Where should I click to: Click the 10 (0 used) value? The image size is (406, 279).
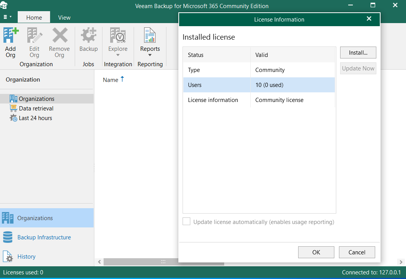click(x=269, y=85)
